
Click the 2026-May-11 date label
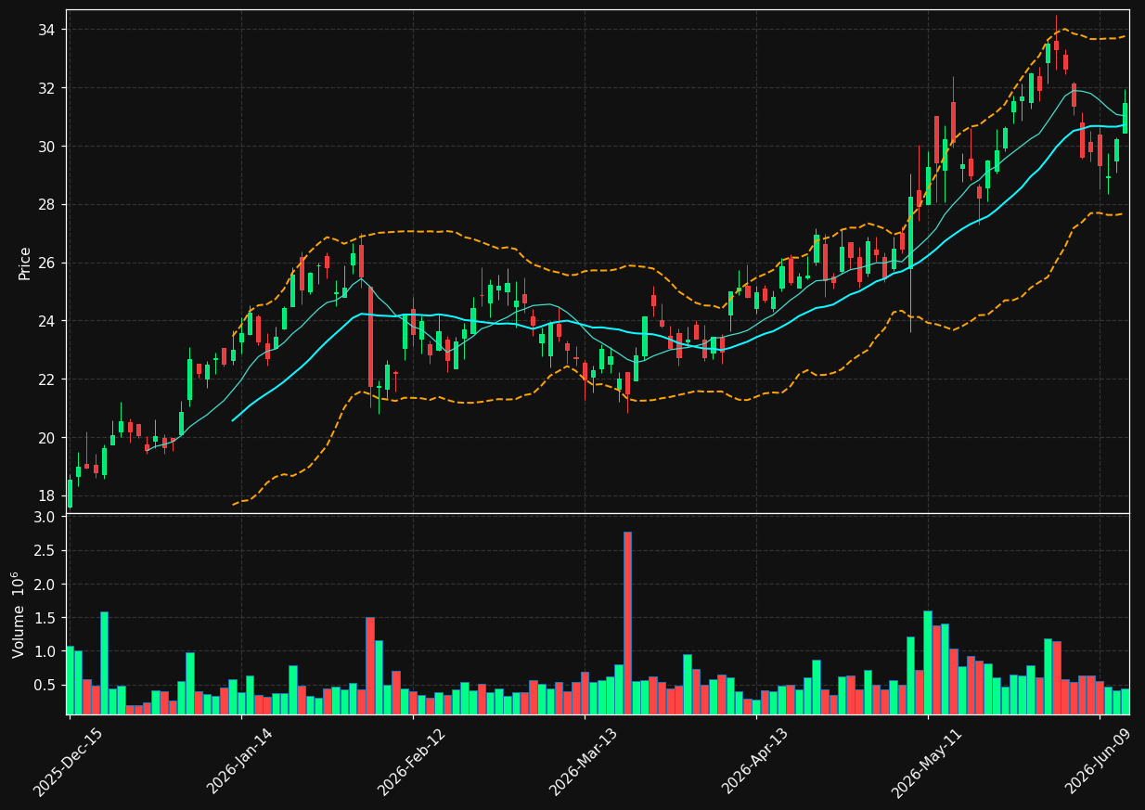coord(926,763)
